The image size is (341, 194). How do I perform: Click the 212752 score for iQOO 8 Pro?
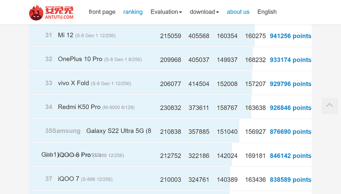coord(170,156)
